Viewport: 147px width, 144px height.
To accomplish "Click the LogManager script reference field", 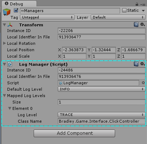I will 98,83.
